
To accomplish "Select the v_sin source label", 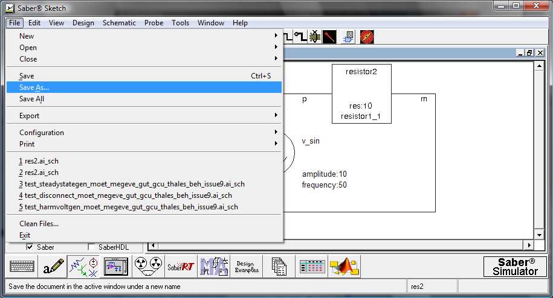I will click(x=311, y=141).
